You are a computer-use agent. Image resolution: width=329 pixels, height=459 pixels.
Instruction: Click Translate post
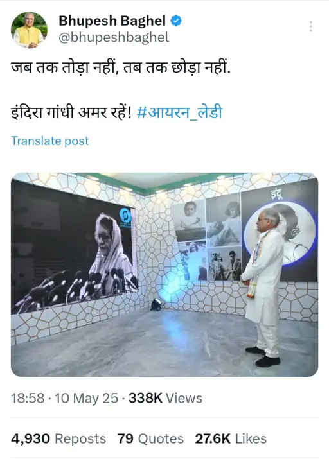coord(50,141)
